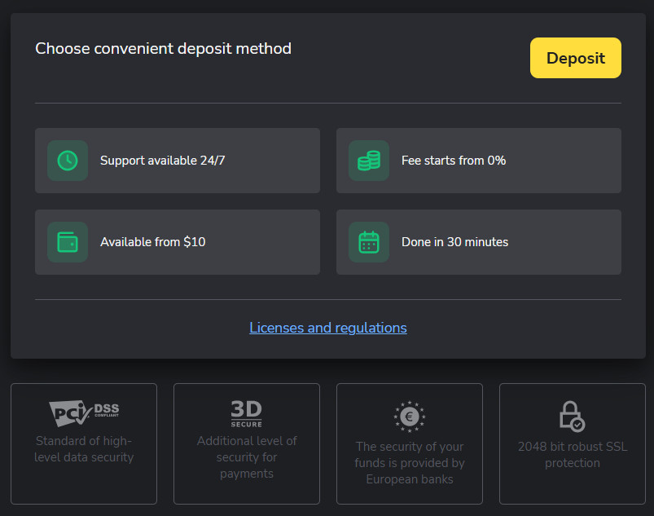The width and height of the screenshot is (654, 516).
Task: Click the calendar icon for 30-minute deposits
Action: coord(369,242)
